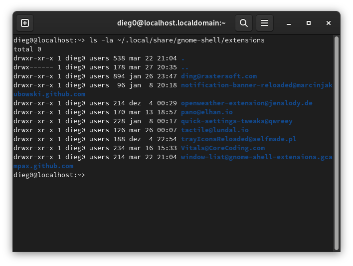
Task: Click the "total 0" output line
Action: [x=27, y=49]
